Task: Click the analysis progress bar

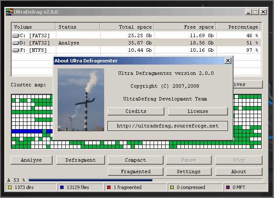Action: (x=146, y=180)
